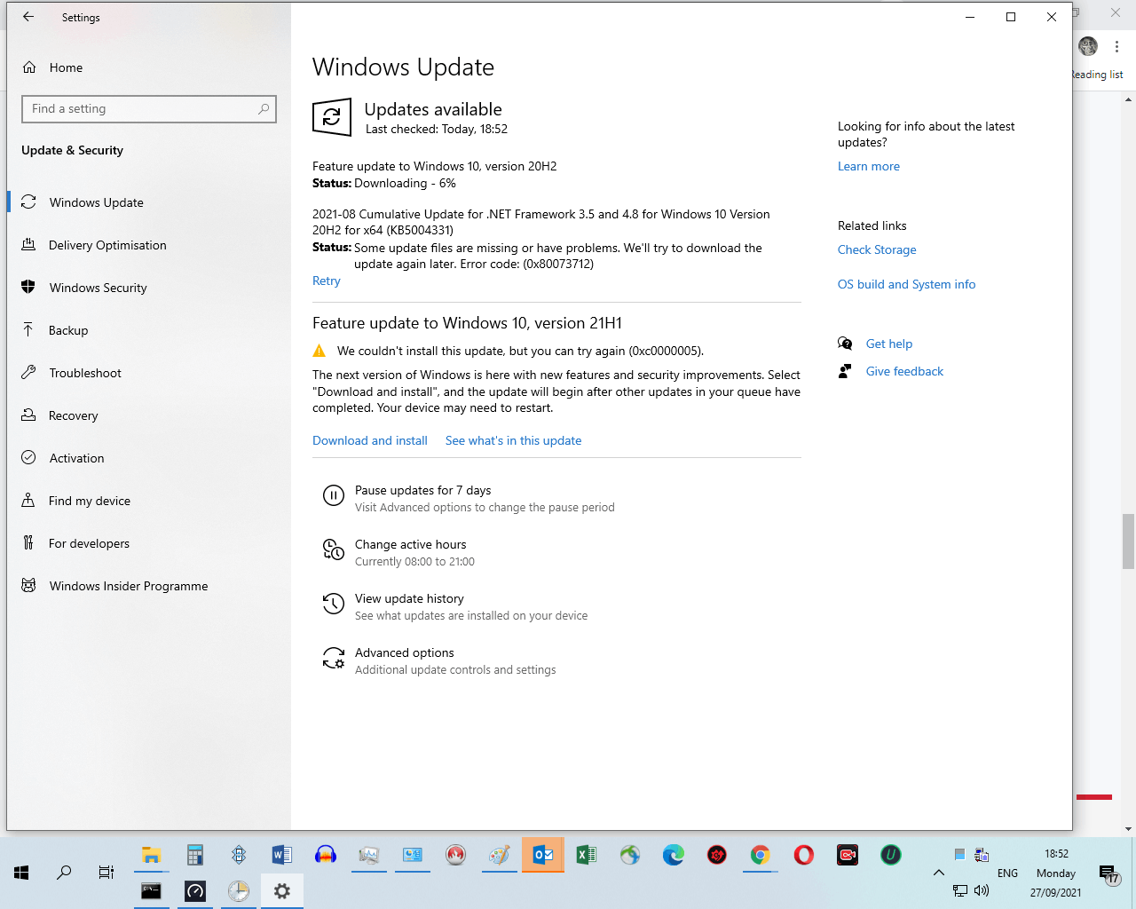The height and width of the screenshot is (909, 1136).
Task: Open the Learn more link
Action: point(869,166)
